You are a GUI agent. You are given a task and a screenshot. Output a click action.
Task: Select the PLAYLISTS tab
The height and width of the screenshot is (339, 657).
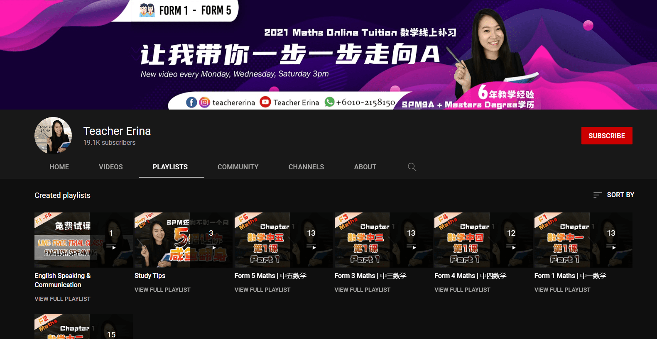[x=170, y=167]
